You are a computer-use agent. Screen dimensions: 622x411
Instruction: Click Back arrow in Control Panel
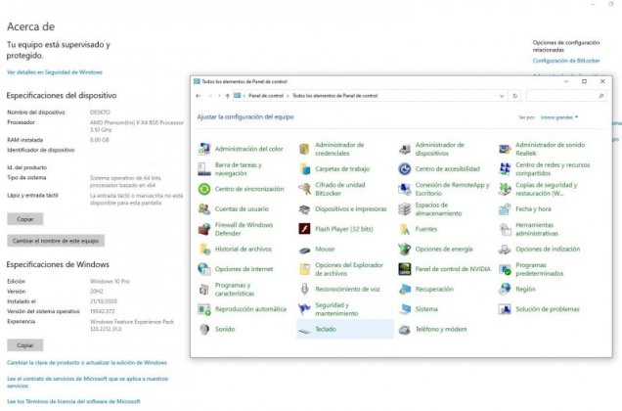pyautogui.click(x=199, y=96)
